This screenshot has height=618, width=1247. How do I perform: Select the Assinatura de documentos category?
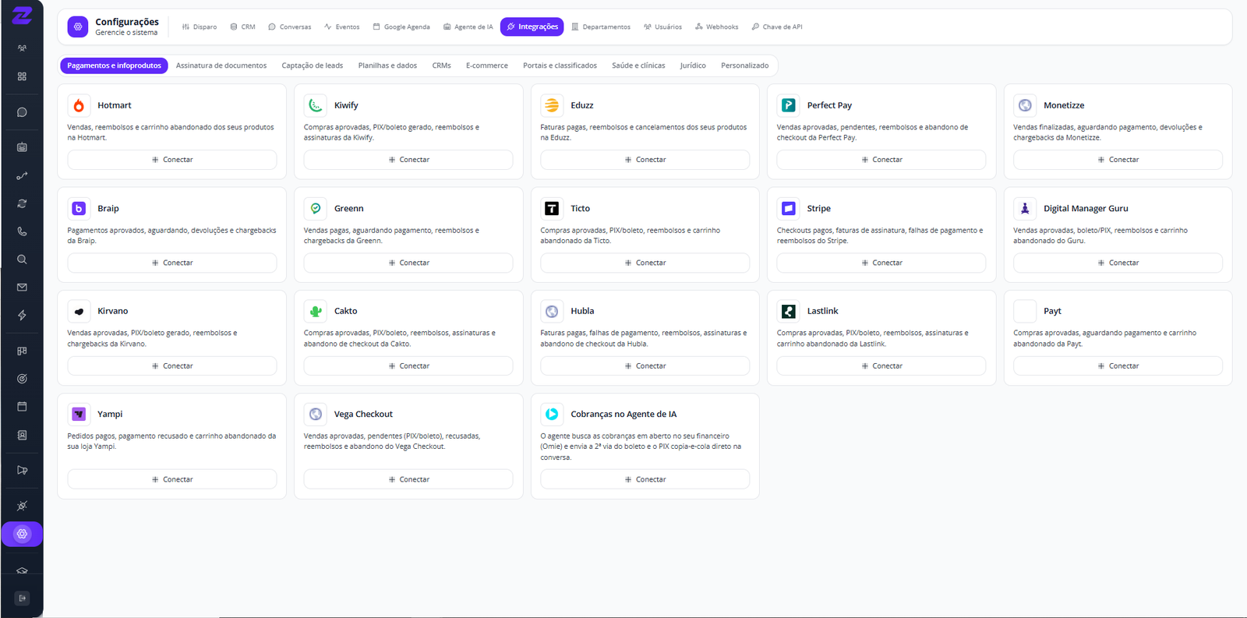pos(221,65)
